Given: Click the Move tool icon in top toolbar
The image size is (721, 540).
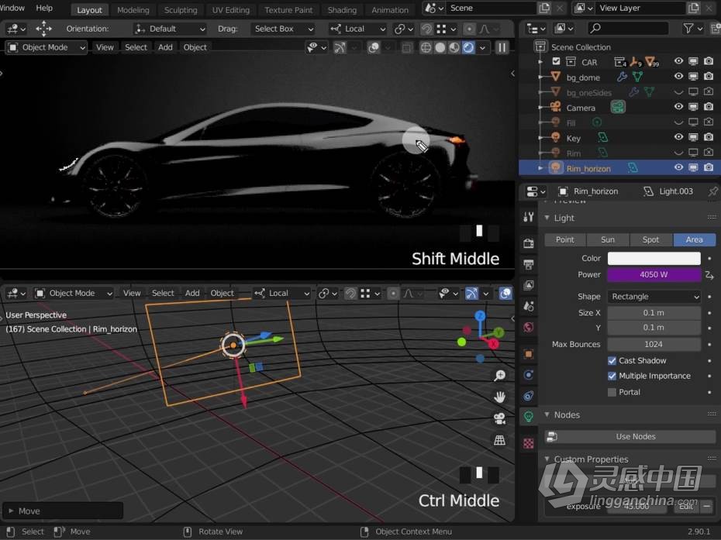Looking at the screenshot, I should click(x=43, y=29).
